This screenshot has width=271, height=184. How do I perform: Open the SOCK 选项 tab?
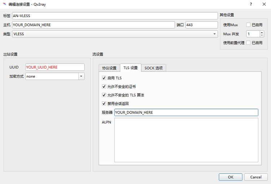[154, 68]
